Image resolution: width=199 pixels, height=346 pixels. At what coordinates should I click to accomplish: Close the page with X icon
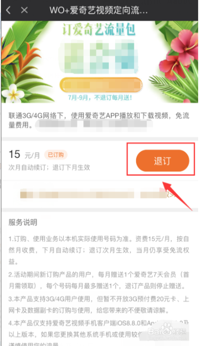point(24,10)
